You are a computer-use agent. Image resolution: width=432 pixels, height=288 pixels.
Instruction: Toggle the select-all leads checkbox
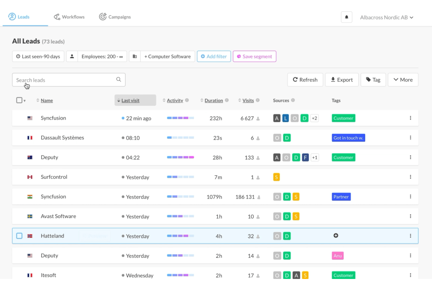[x=19, y=100]
